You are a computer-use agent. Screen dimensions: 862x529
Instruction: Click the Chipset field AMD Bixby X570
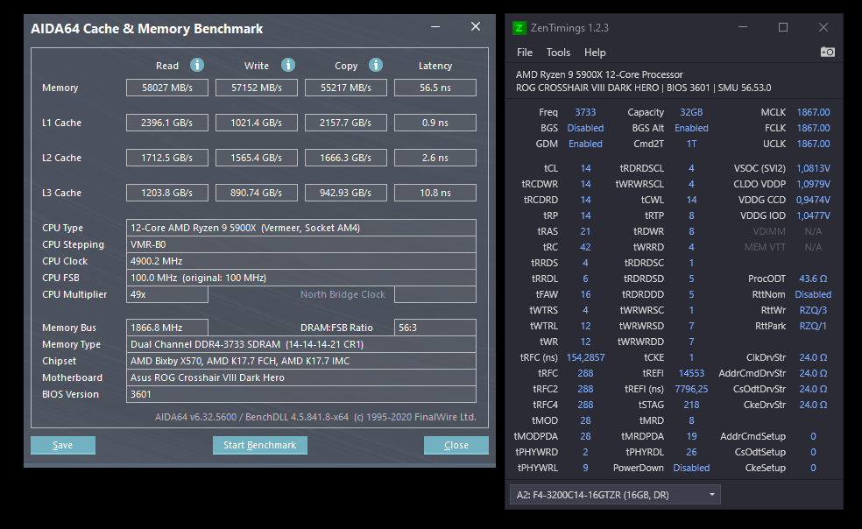pyautogui.click(x=301, y=361)
